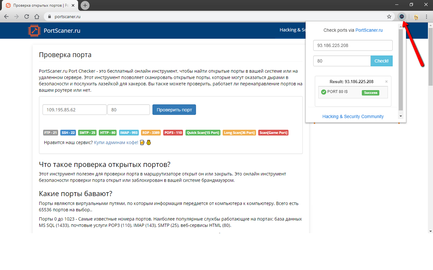Click Result: 93.186.225.208 text
Screen dimensions: 433x270
point(351,82)
